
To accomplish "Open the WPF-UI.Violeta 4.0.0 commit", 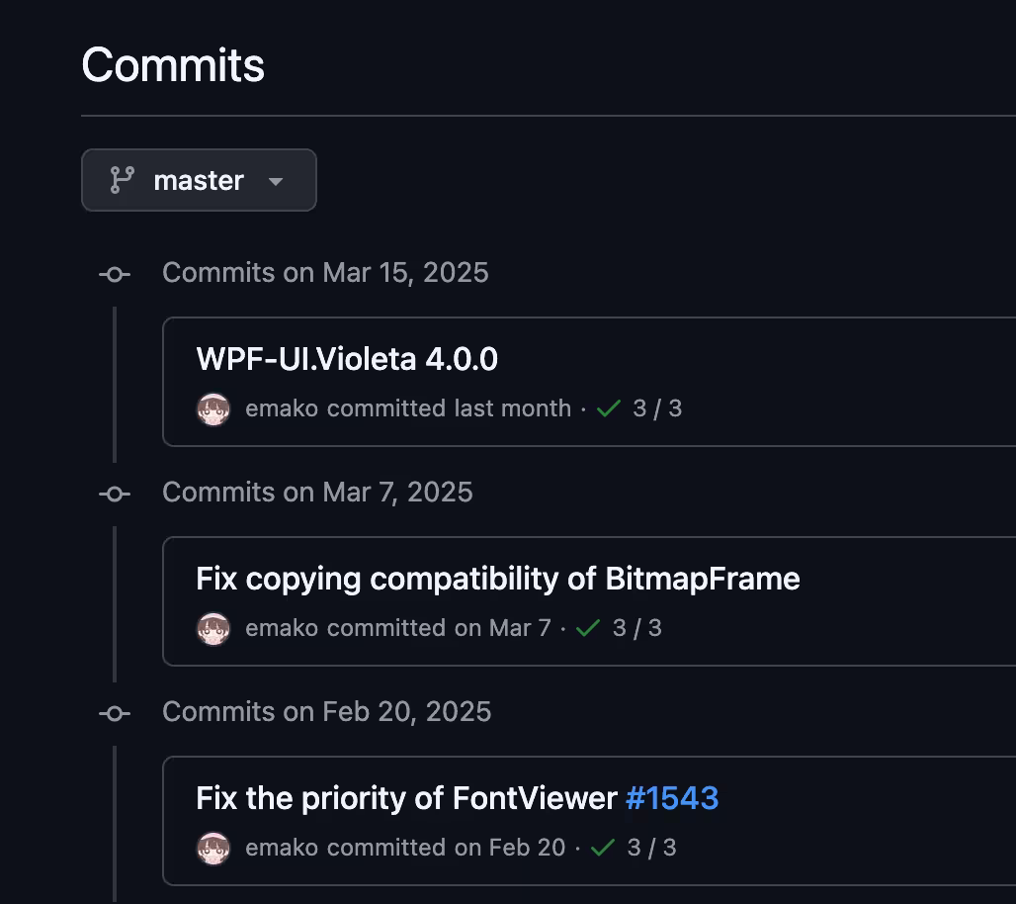I will coord(347,359).
